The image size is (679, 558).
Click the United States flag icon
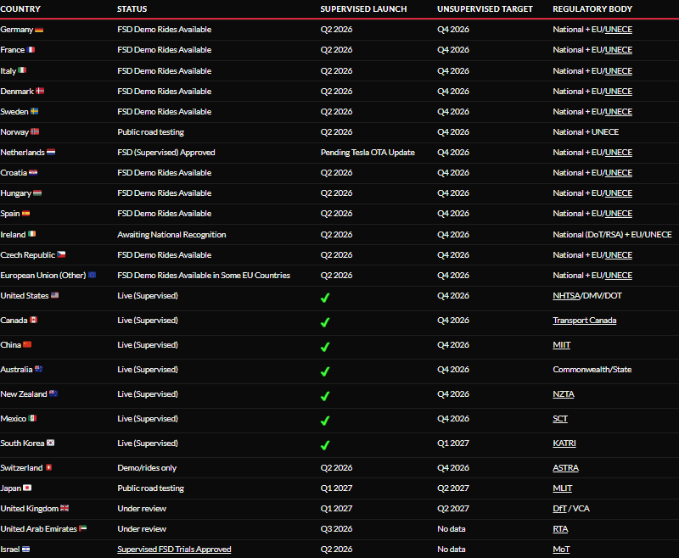point(54,295)
